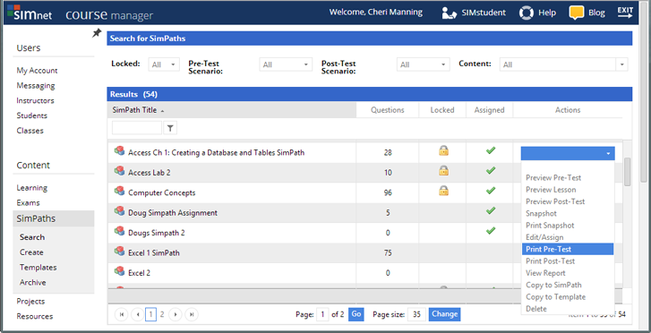Click lock icon in Access Lab 2 row

443,170
